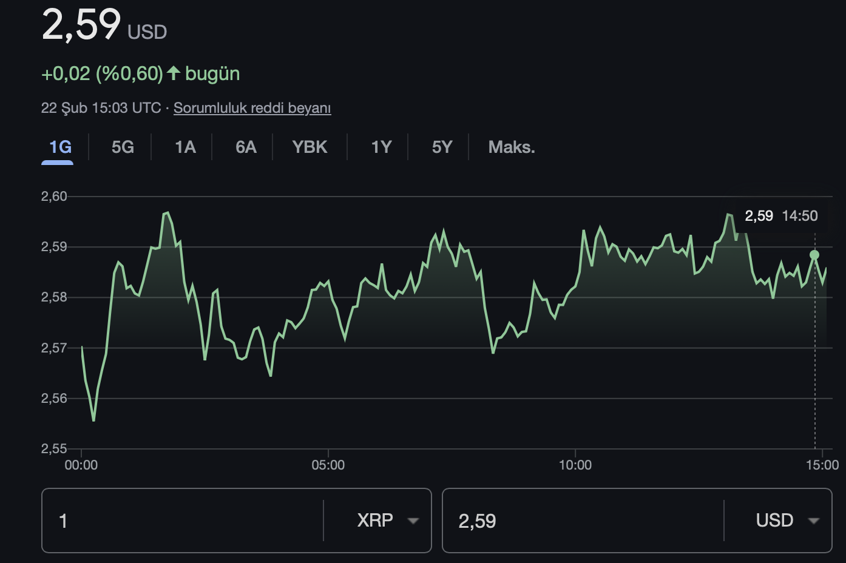846x563 pixels.
Task: Click the 05:00 x-axis label
Action: 328,465
